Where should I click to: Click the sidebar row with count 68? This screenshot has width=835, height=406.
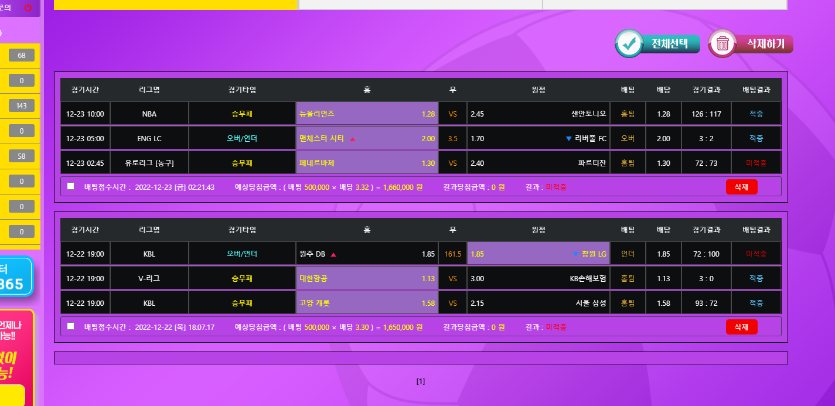(x=20, y=56)
